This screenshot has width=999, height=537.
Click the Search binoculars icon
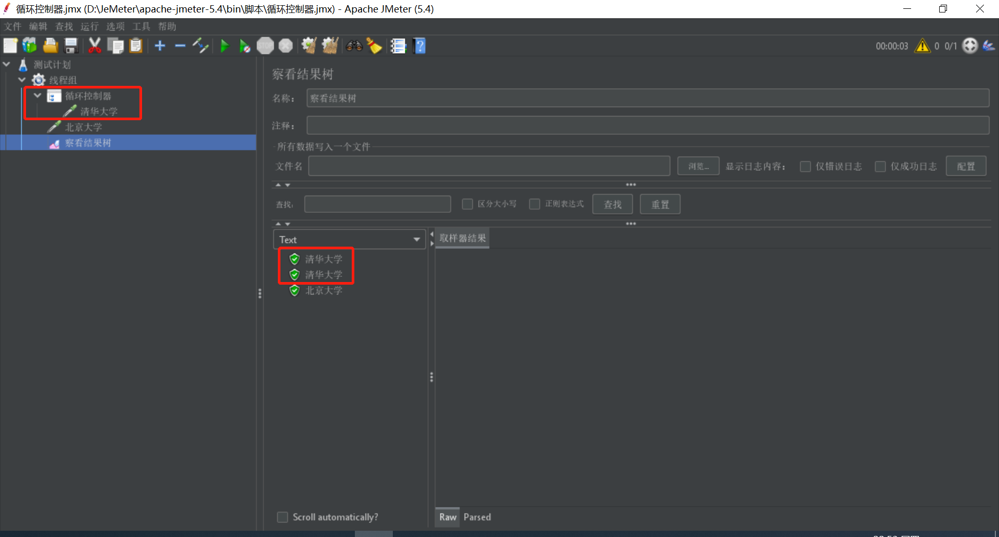354,46
